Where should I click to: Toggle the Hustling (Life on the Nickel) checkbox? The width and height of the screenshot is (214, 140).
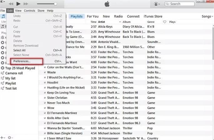(x=45, y=88)
